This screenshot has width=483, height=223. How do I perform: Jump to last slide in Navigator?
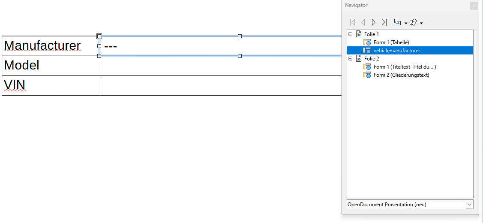384,22
